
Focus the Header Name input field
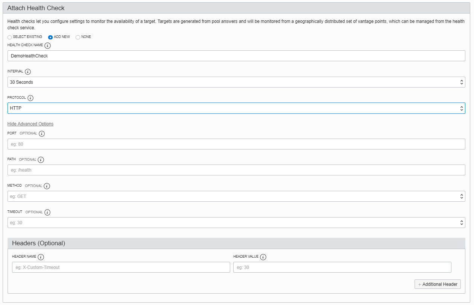(121, 267)
